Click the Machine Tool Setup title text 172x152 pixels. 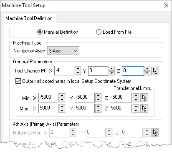23,5
